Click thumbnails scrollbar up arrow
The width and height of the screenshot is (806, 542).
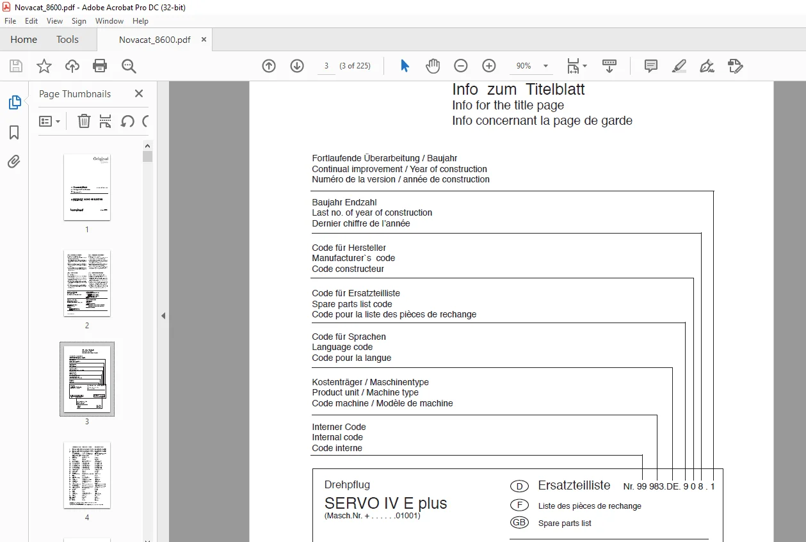147,146
